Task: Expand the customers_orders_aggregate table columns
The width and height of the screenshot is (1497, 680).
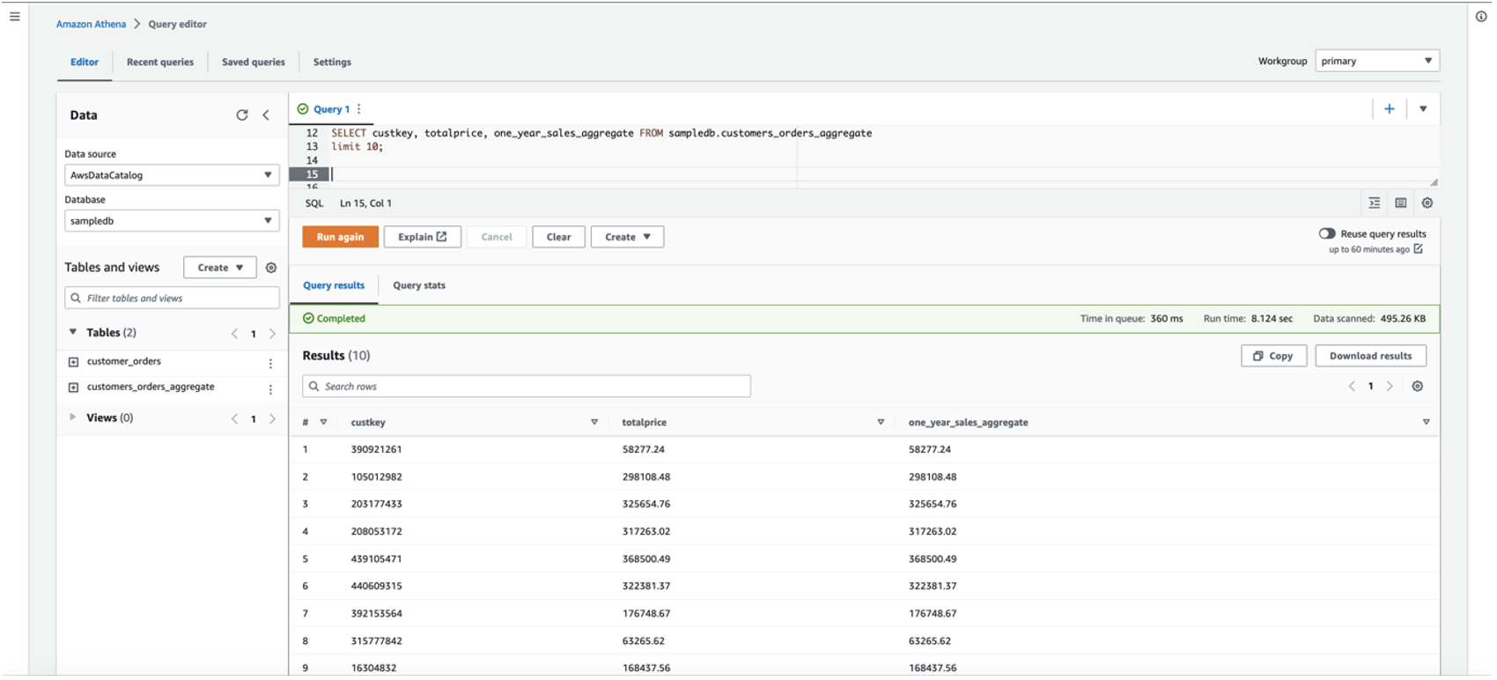Action: 74,388
